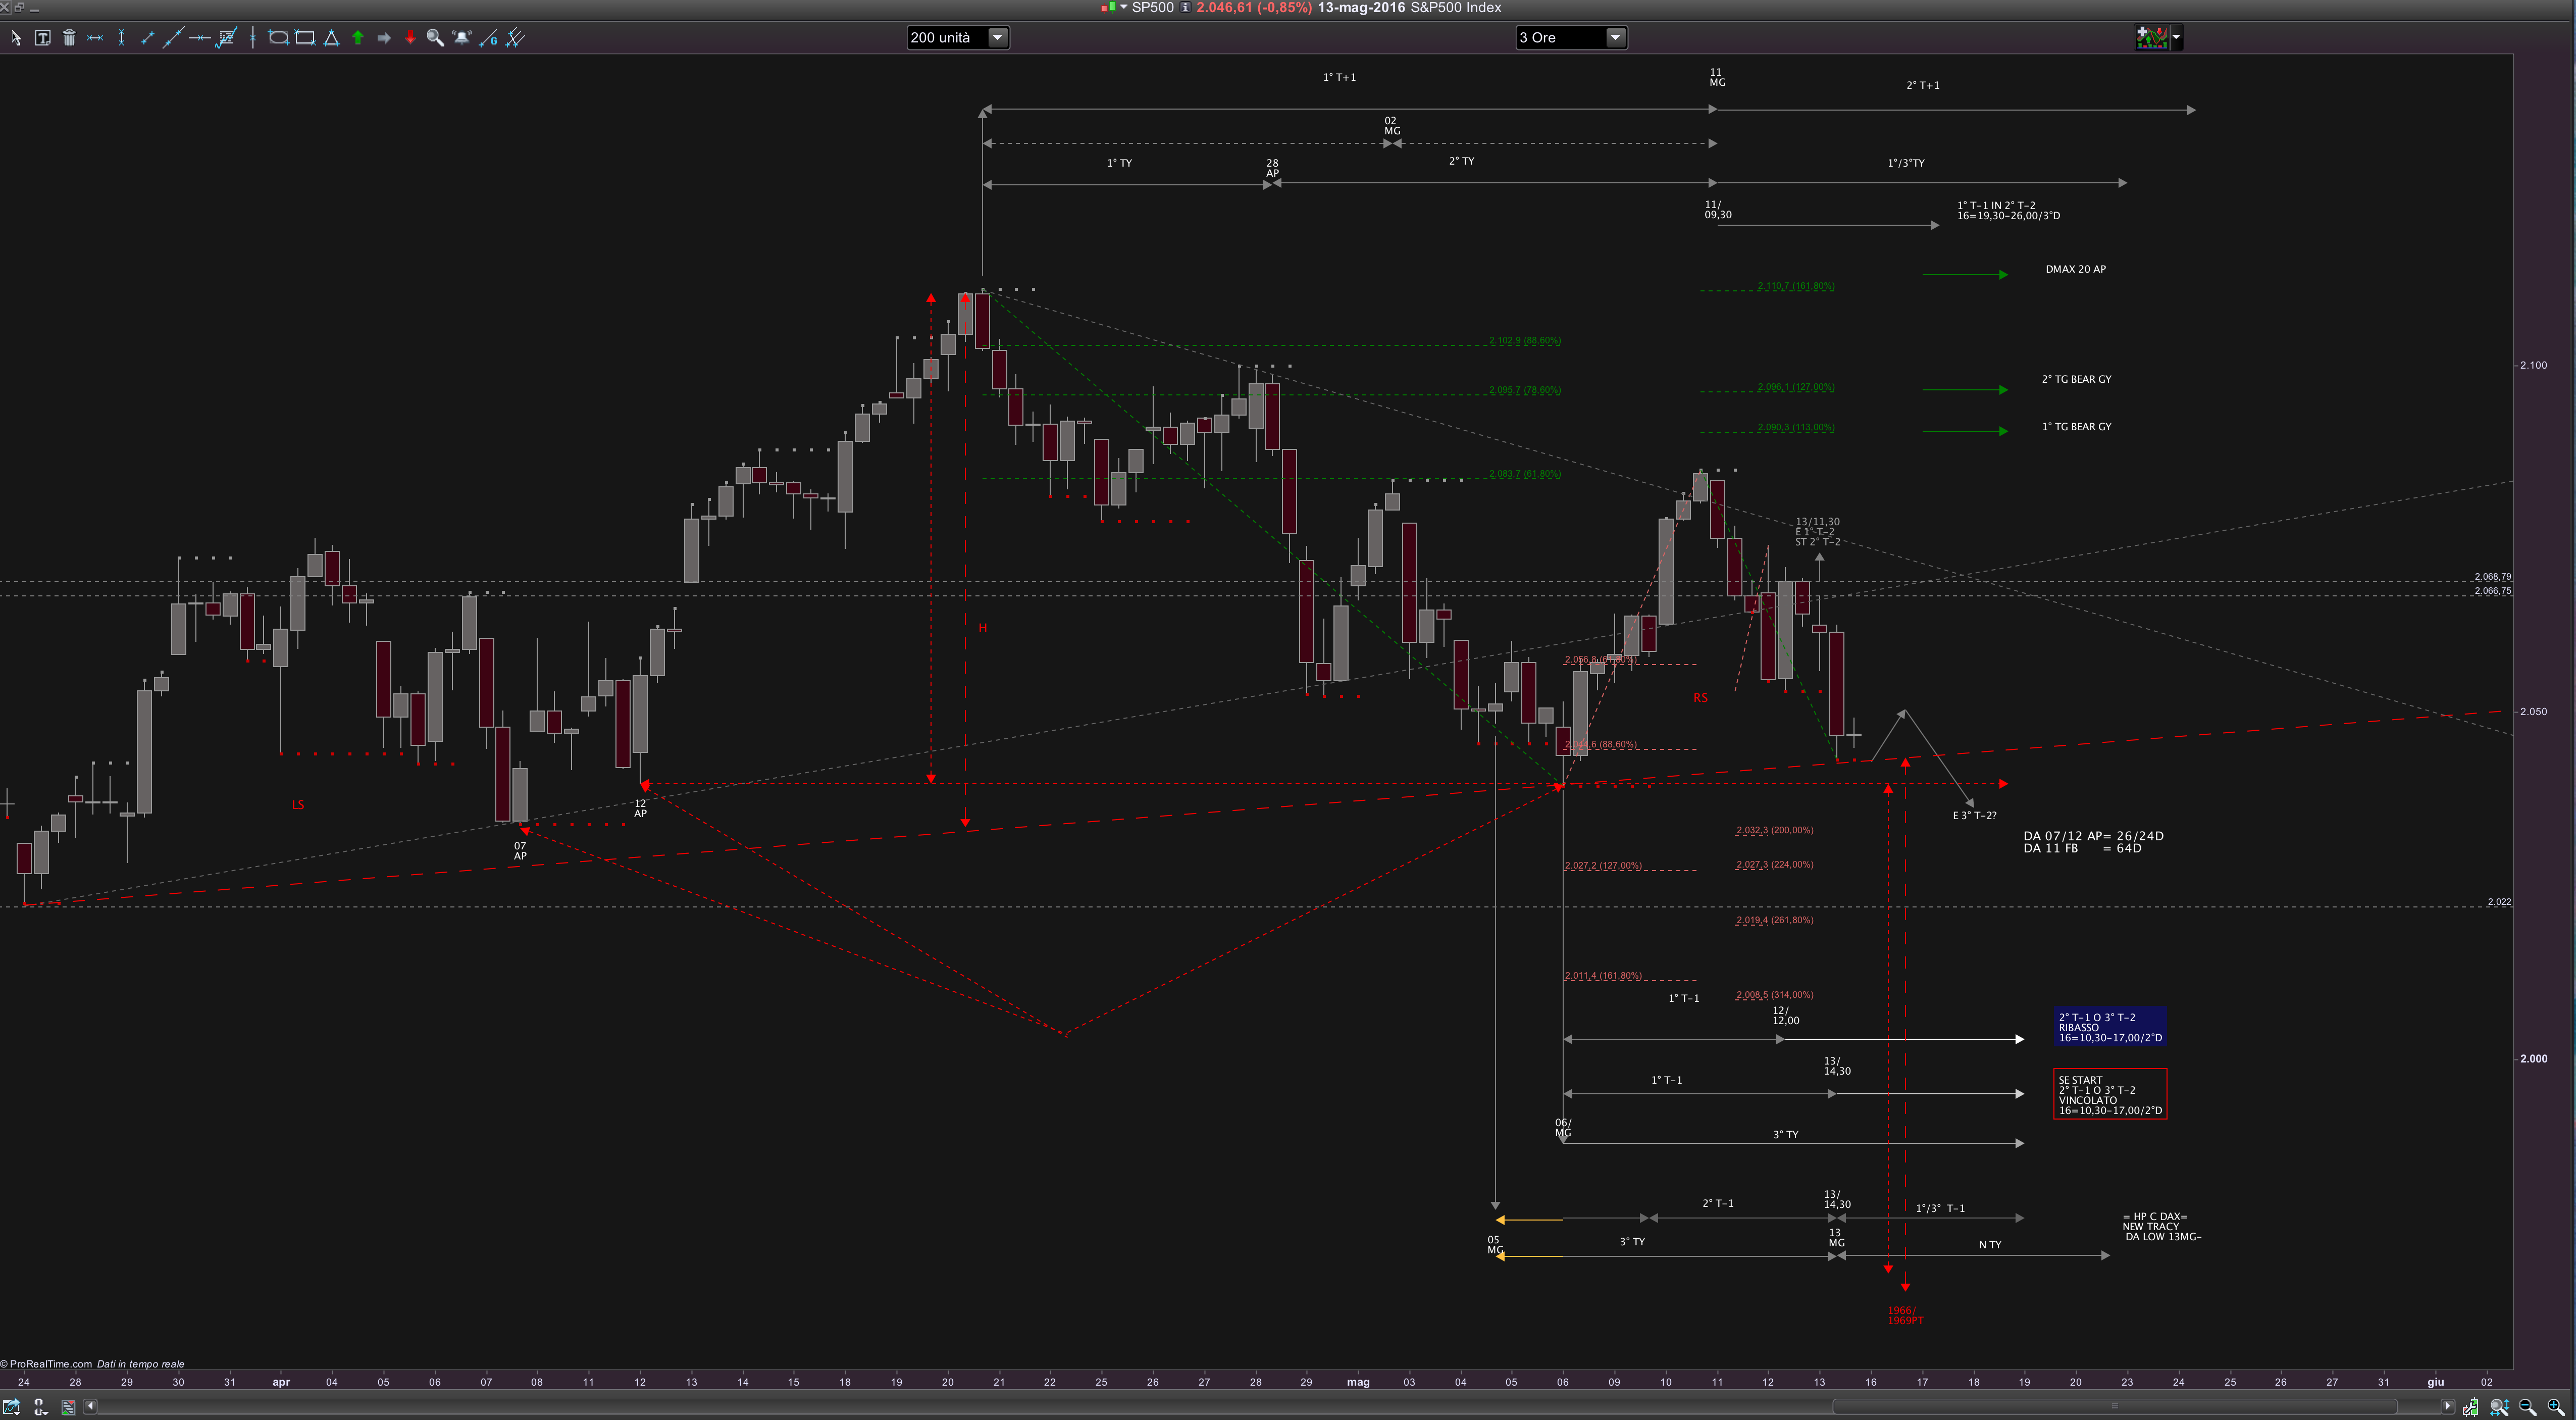Click the DMAX 20 AP label
This screenshot has width=2576, height=1420.
point(2075,269)
